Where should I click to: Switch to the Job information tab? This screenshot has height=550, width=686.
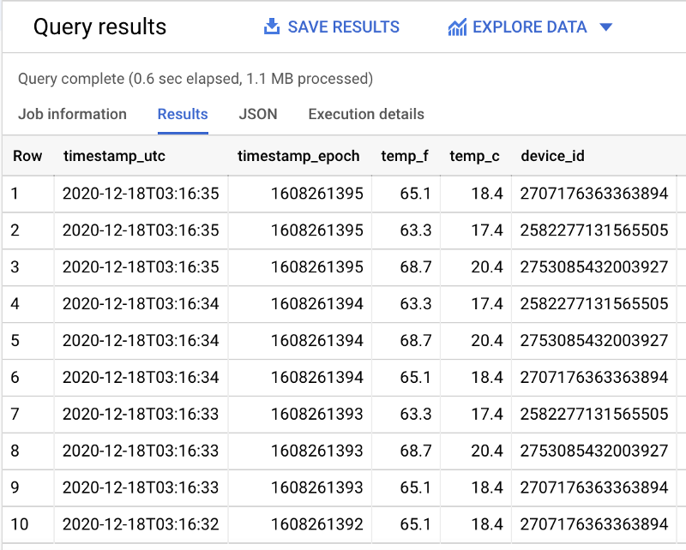pos(72,114)
